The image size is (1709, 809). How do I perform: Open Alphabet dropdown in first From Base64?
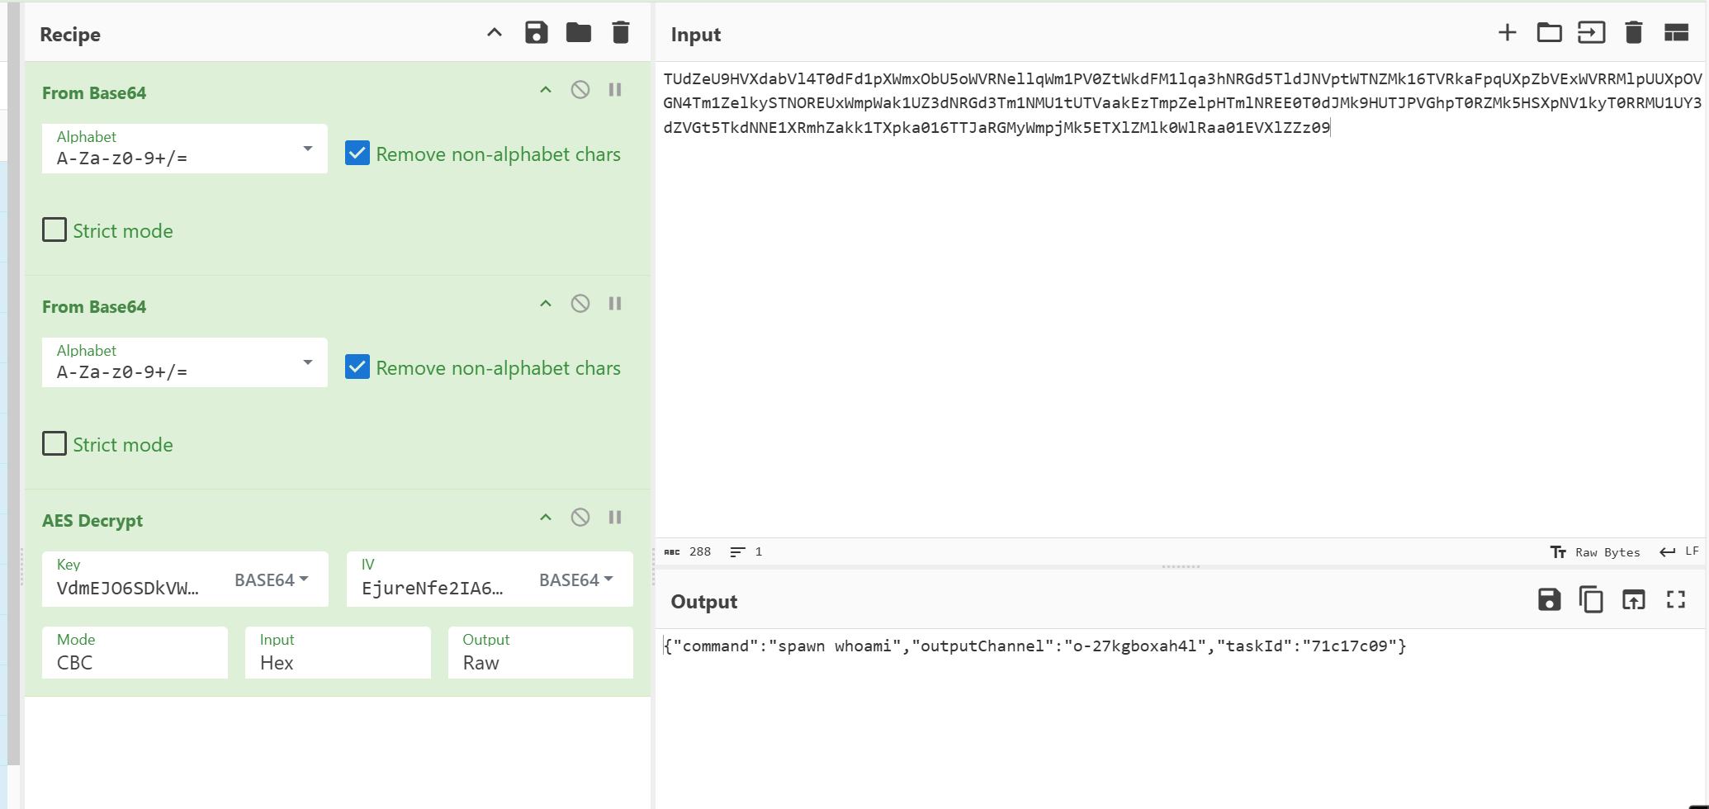(184, 149)
